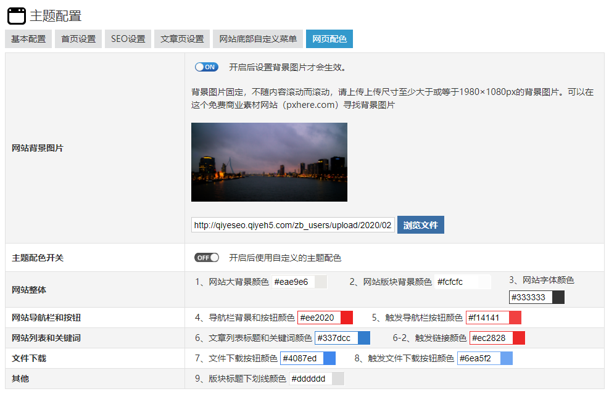Image resolution: width=609 pixels, height=394 pixels.
Task: Click the 浏览文件 button
Action: pos(420,225)
